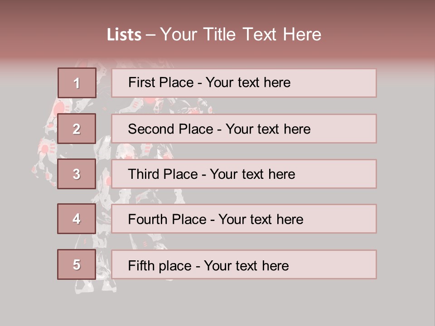The image size is (435, 326).
Task: Select the 'Your text here' text after Second Place
Action: pyautogui.click(x=268, y=129)
